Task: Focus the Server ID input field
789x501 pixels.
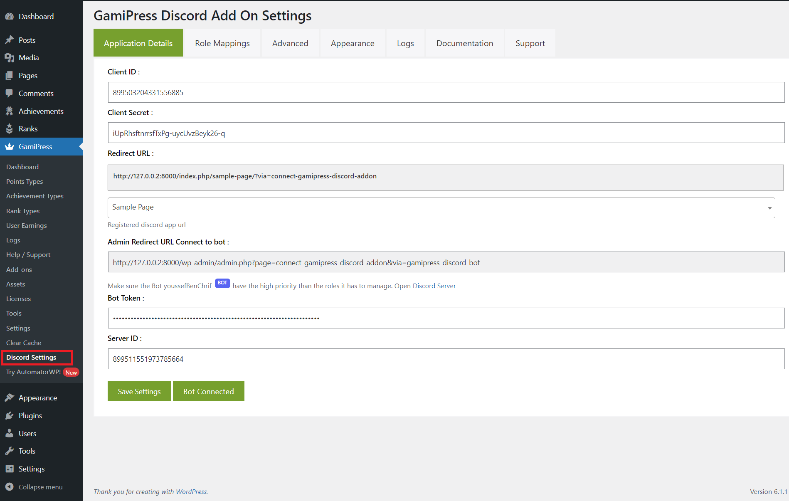Action: pyautogui.click(x=446, y=359)
